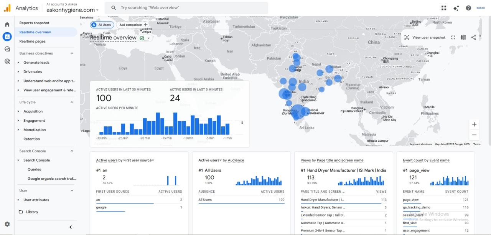Click View user snapshot button

pos(425,38)
